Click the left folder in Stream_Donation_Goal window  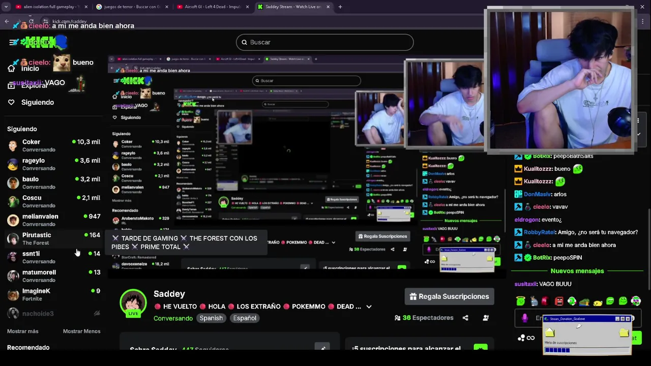tap(550, 332)
